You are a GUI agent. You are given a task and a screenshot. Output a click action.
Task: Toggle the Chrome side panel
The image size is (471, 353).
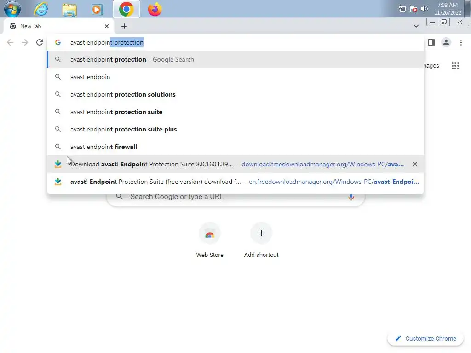(431, 42)
